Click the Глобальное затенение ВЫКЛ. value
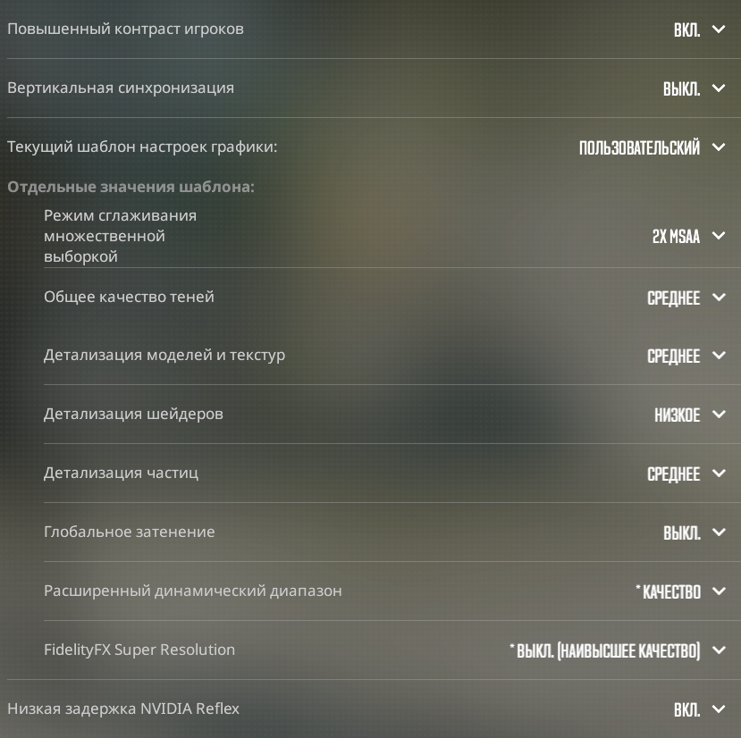Image resolution: width=741 pixels, height=738 pixels. click(681, 533)
